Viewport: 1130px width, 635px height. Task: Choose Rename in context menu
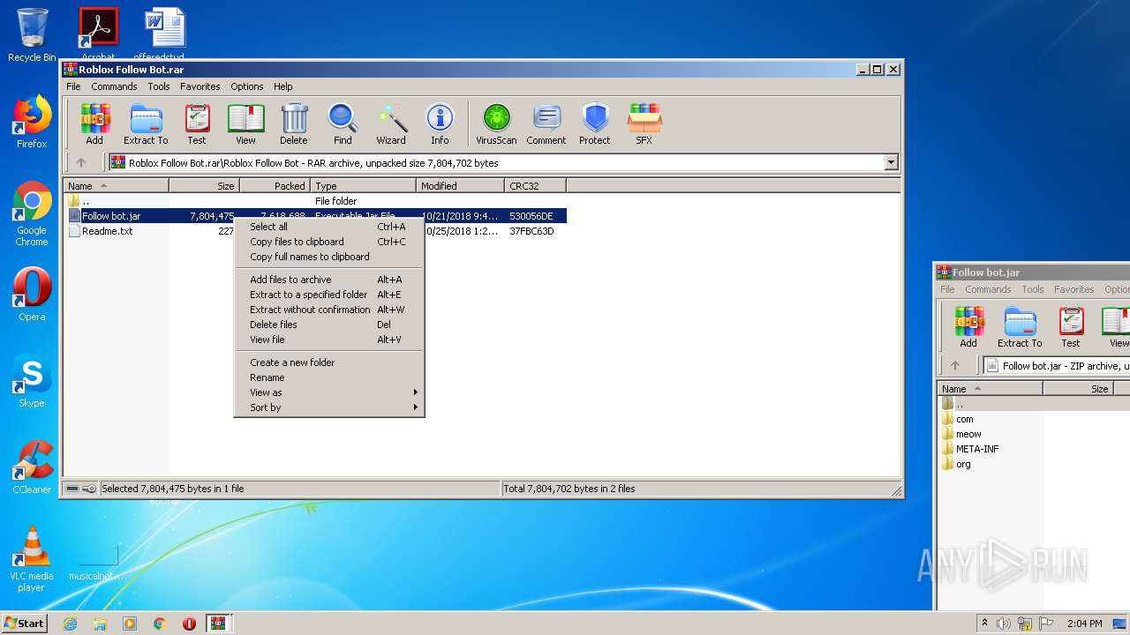coord(328,377)
